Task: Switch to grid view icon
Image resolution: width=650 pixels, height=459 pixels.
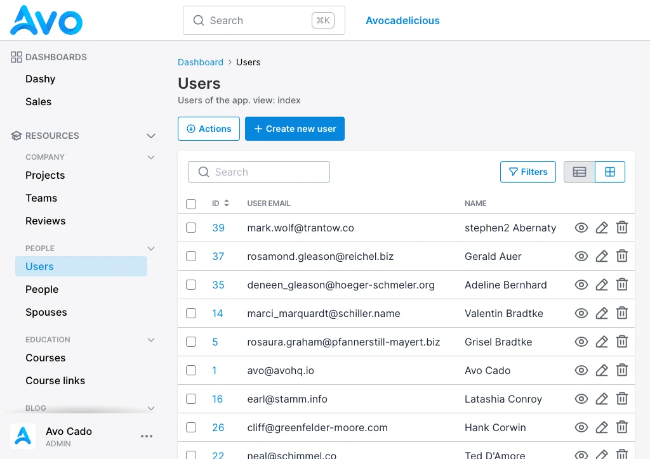Action: point(610,172)
